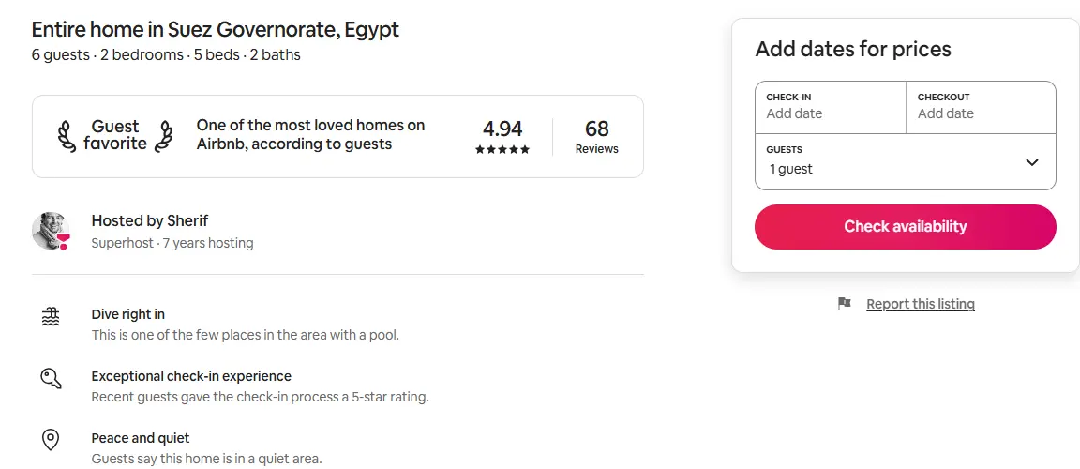The width and height of the screenshot is (1080, 469).
Task: Click the left laurel wreath icon
Action: tap(67, 136)
